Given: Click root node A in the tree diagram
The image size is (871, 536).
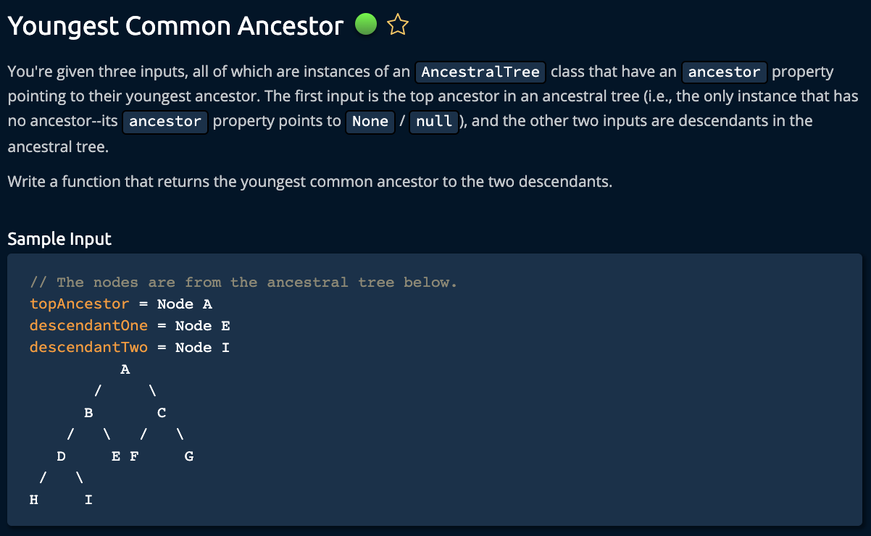Looking at the screenshot, I should tap(125, 369).
